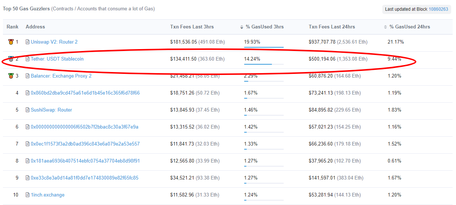The width and height of the screenshot is (456, 205).
Task: Click the 1.24% gas usage bar
Action: (x=264, y=200)
